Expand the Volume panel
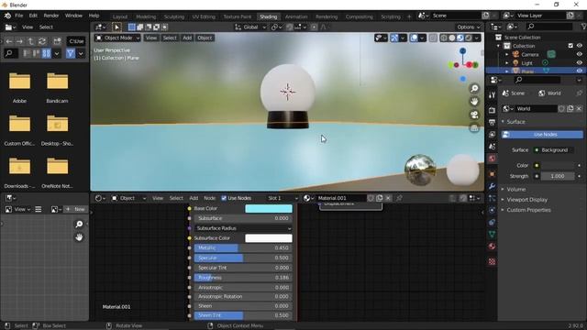This screenshot has width=587, height=330. [515, 190]
